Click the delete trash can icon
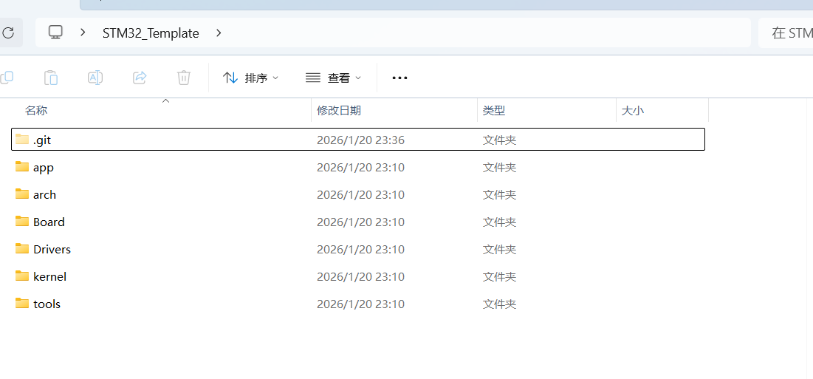 [184, 78]
